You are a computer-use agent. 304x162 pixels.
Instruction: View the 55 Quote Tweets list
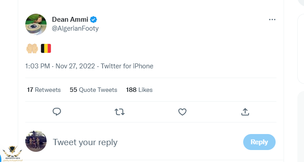(x=94, y=90)
